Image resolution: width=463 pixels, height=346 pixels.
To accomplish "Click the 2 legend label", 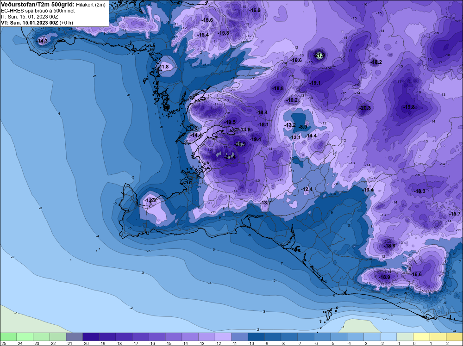I will [448, 343].
